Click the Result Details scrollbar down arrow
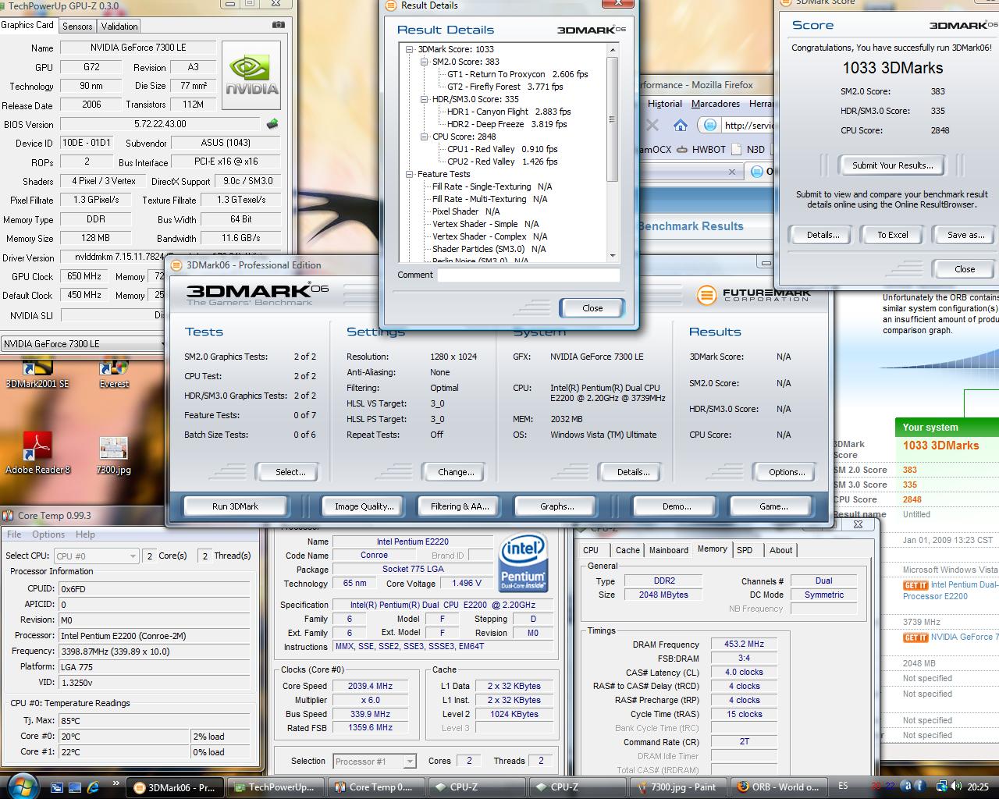Screen dimensions: 999x799 pyautogui.click(x=613, y=255)
